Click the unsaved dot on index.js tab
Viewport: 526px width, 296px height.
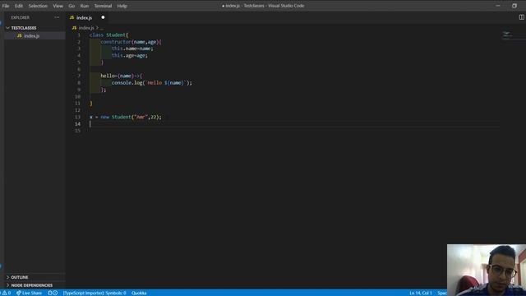(x=103, y=17)
